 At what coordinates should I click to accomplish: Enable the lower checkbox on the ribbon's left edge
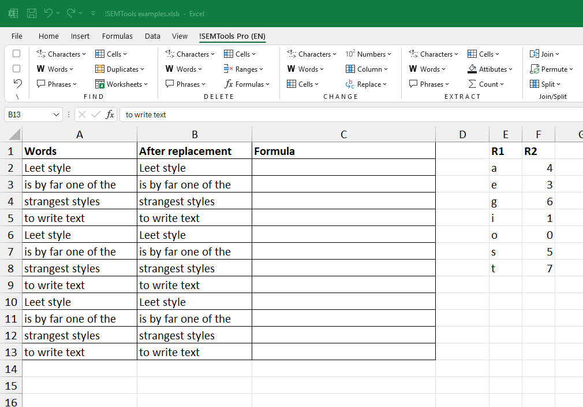pos(16,68)
